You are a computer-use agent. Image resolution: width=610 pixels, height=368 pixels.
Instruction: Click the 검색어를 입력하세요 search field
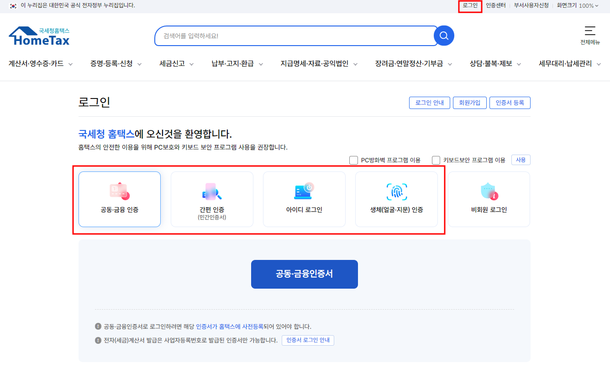(x=296, y=36)
